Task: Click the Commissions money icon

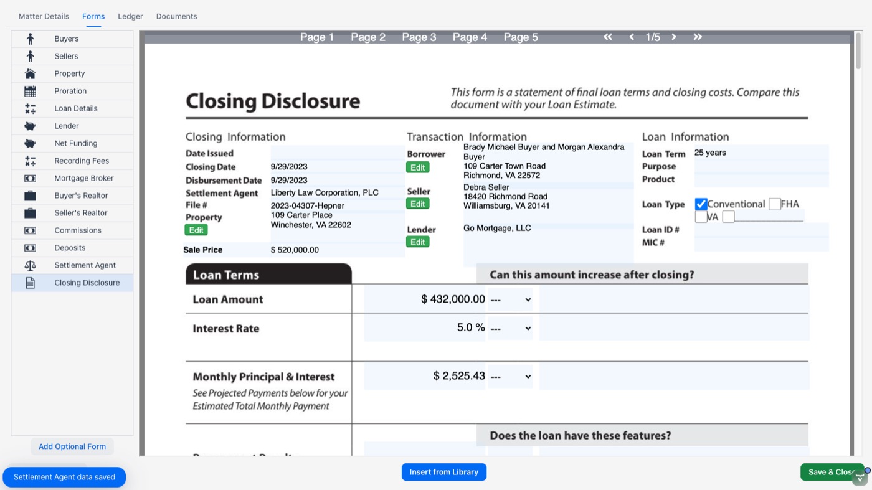Action: tap(30, 230)
